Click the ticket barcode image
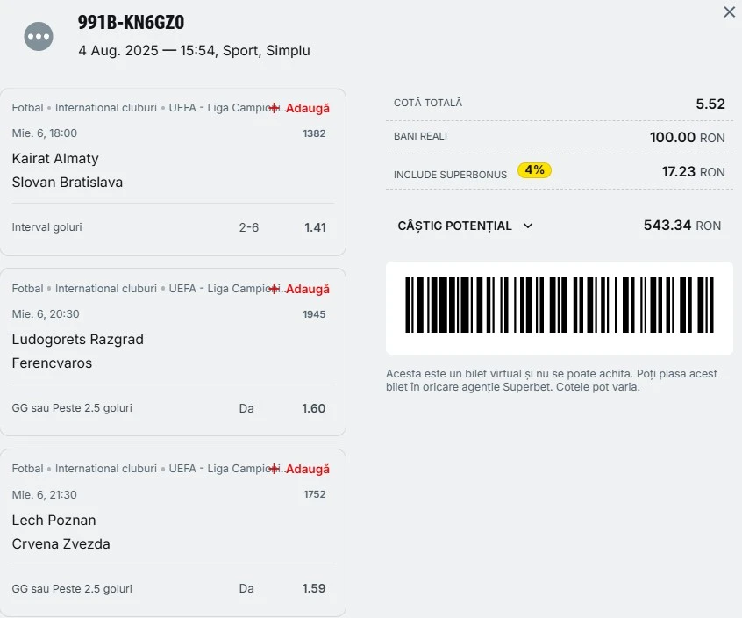This screenshot has width=742, height=618. click(x=560, y=305)
